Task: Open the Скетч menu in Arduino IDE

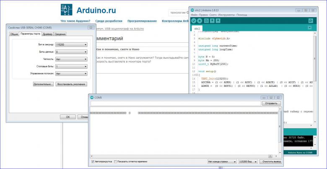Action: coord(213,15)
